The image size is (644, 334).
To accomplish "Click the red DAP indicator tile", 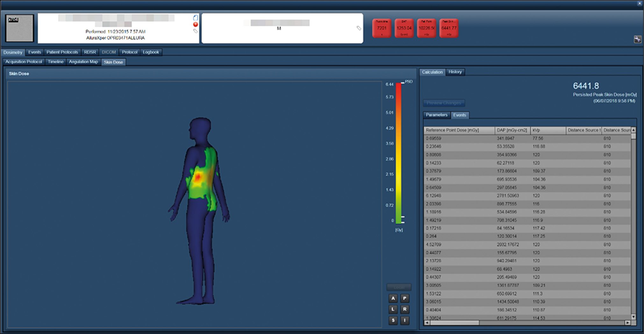I will click(x=404, y=28).
